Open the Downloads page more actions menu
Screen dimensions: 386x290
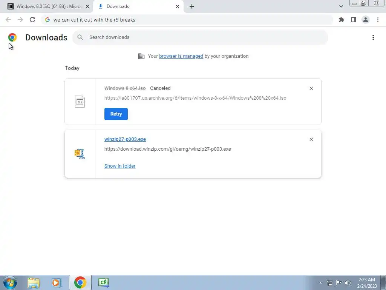(x=373, y=37)
